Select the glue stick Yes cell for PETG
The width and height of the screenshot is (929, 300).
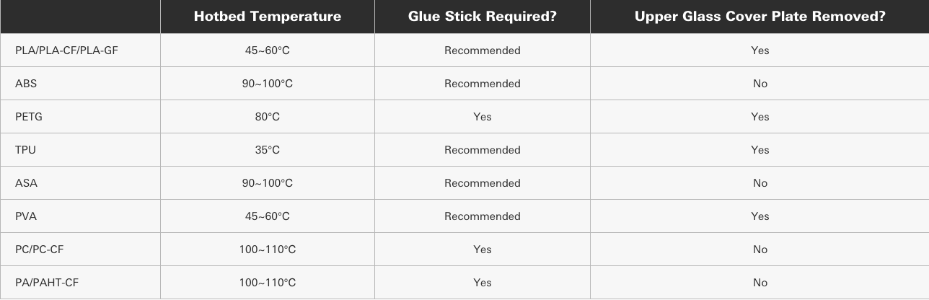(x=482, y=117)
